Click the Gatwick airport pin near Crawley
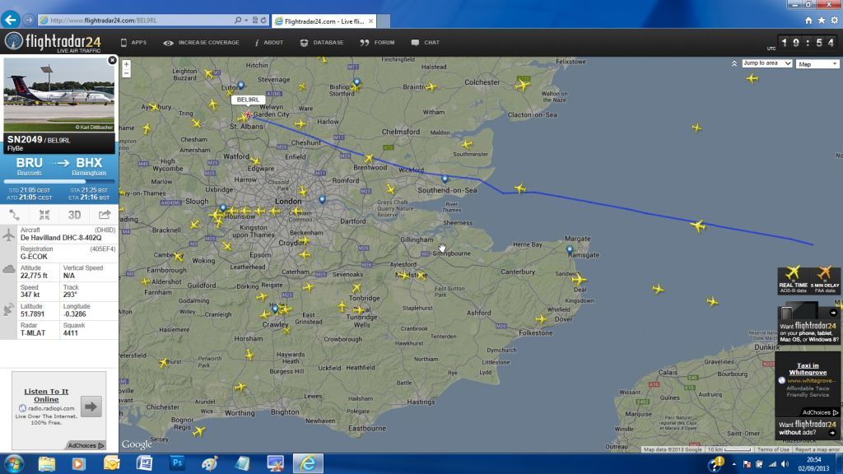843x474 pixels. [x=275, y=309]
